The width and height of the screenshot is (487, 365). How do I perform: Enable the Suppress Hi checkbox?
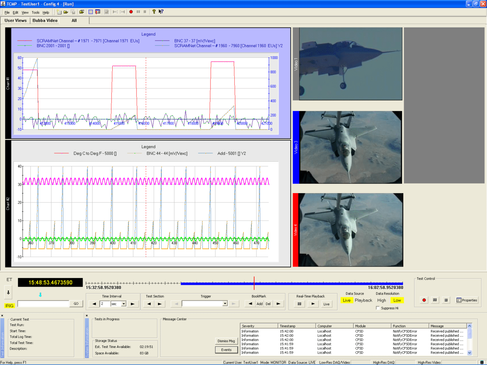click(x=378, y=308)
